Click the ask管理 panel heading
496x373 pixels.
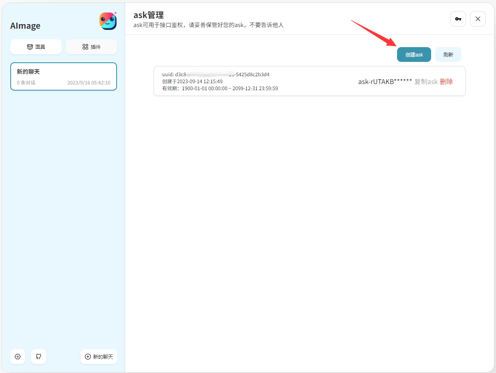point(149,15)
